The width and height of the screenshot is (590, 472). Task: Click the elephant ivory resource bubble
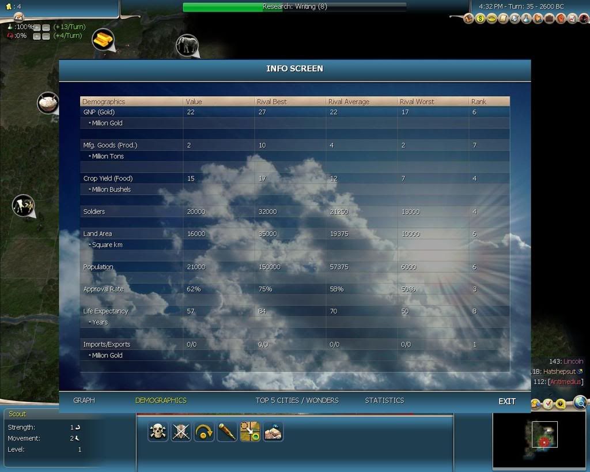[187, 45]
